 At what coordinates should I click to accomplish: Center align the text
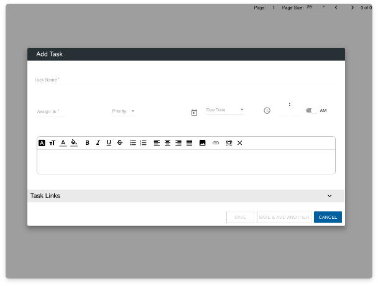tap(168, 143)
